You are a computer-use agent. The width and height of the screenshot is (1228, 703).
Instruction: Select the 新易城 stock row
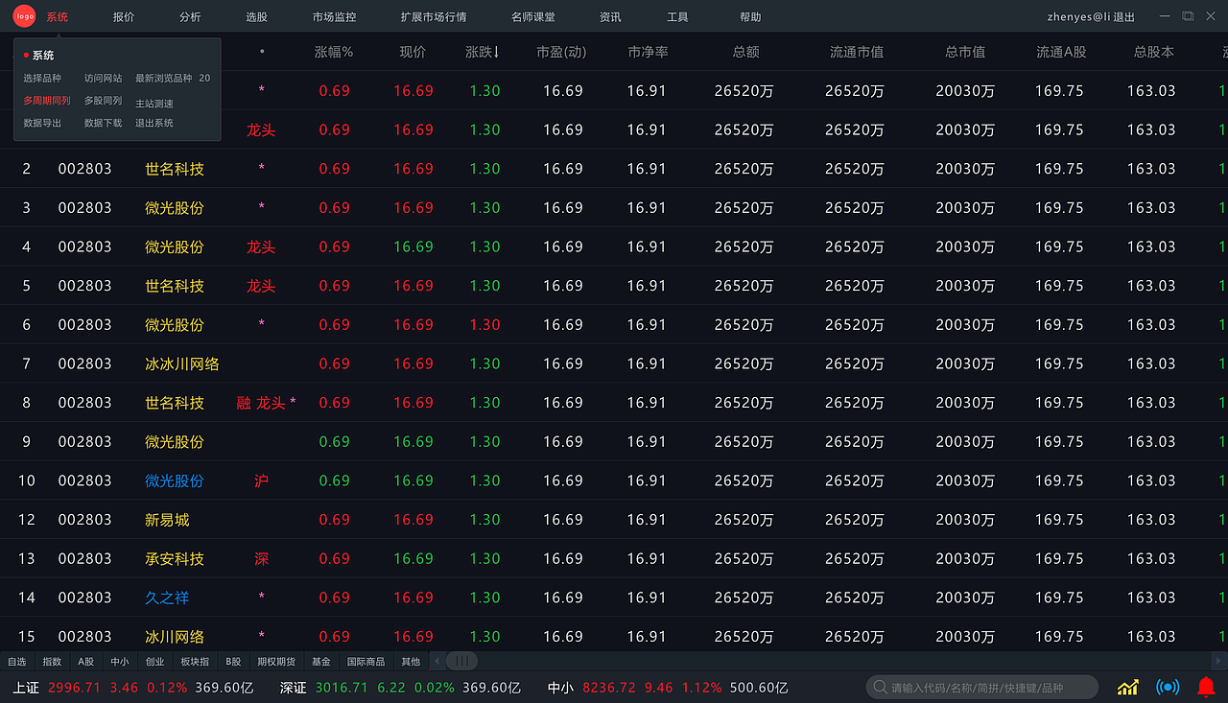[167, 520]
